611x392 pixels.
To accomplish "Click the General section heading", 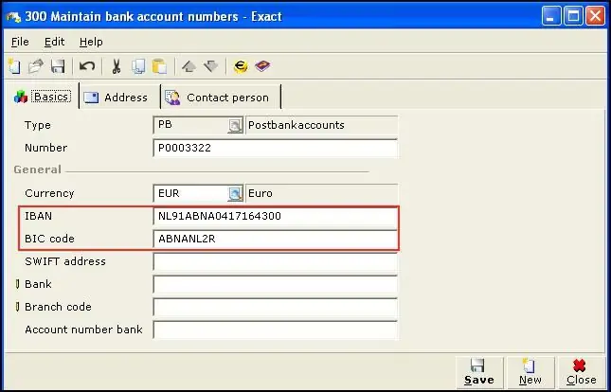I will 37,169.
